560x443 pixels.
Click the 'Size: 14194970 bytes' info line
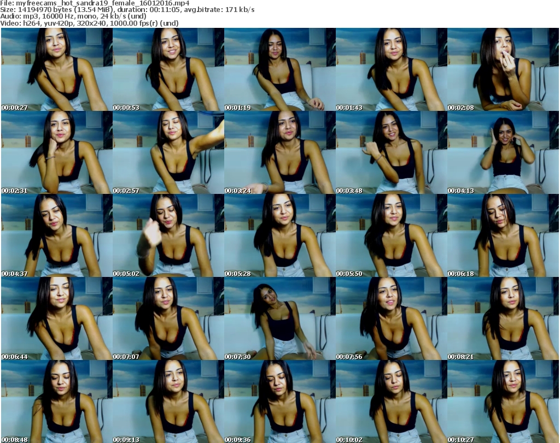coord(127,10)
